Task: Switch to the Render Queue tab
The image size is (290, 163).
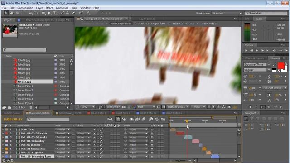Action: pyautogui.click(x=12, y=113)
